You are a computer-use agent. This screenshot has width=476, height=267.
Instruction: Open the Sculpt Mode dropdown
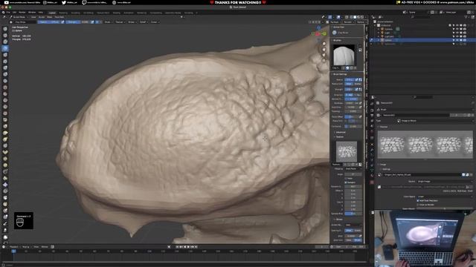tap(19, 17)
